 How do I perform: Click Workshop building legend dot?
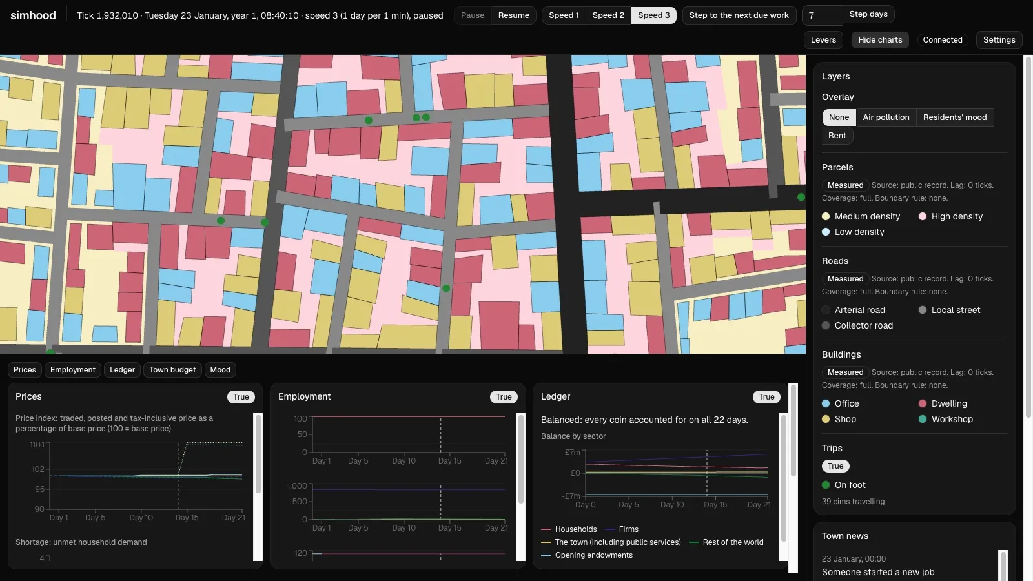pyautogui.click(x=923, y=419)
